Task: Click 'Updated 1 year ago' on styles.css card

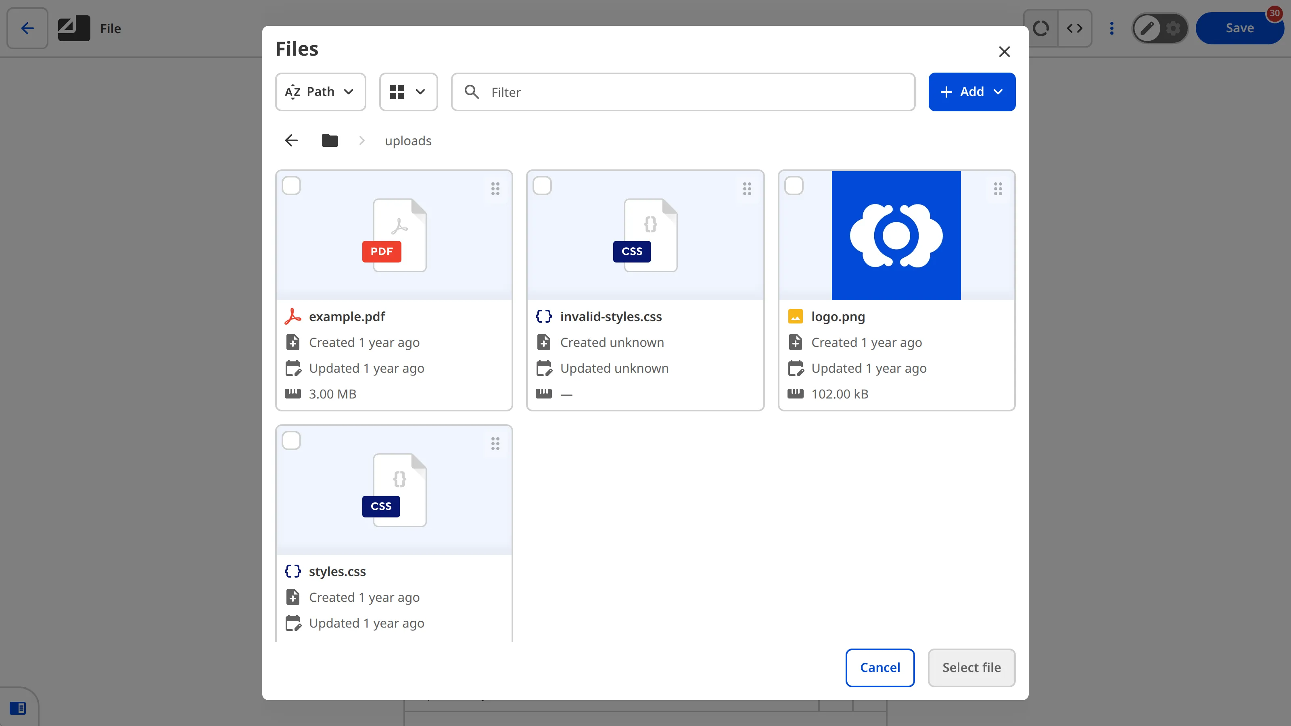Action: point(366,623)
